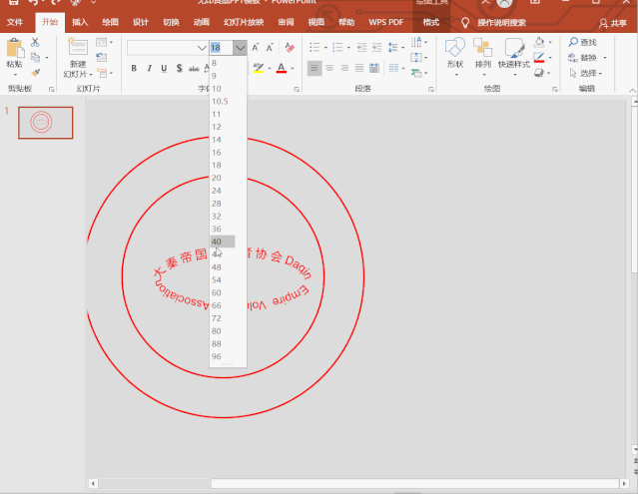Toggle Italic formatting

(149, 68)
